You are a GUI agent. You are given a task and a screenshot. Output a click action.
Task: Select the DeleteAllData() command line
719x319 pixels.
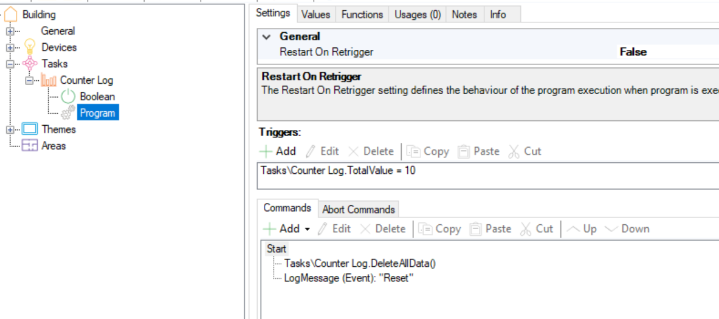(360, 263)
